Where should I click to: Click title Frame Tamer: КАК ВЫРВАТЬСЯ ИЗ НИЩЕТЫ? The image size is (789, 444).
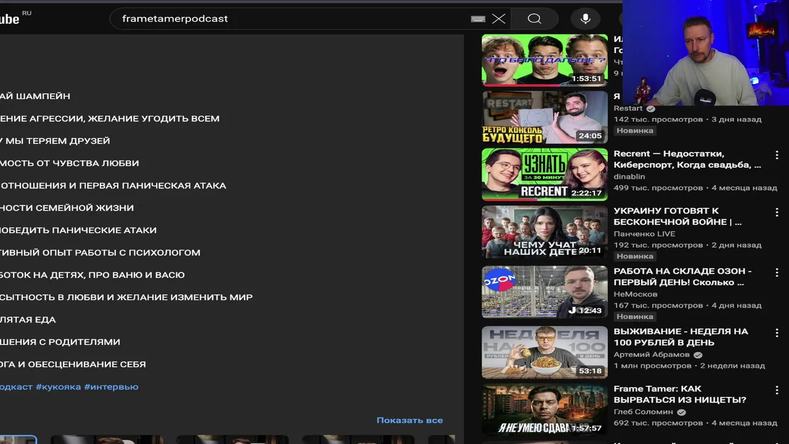point(680,394)
